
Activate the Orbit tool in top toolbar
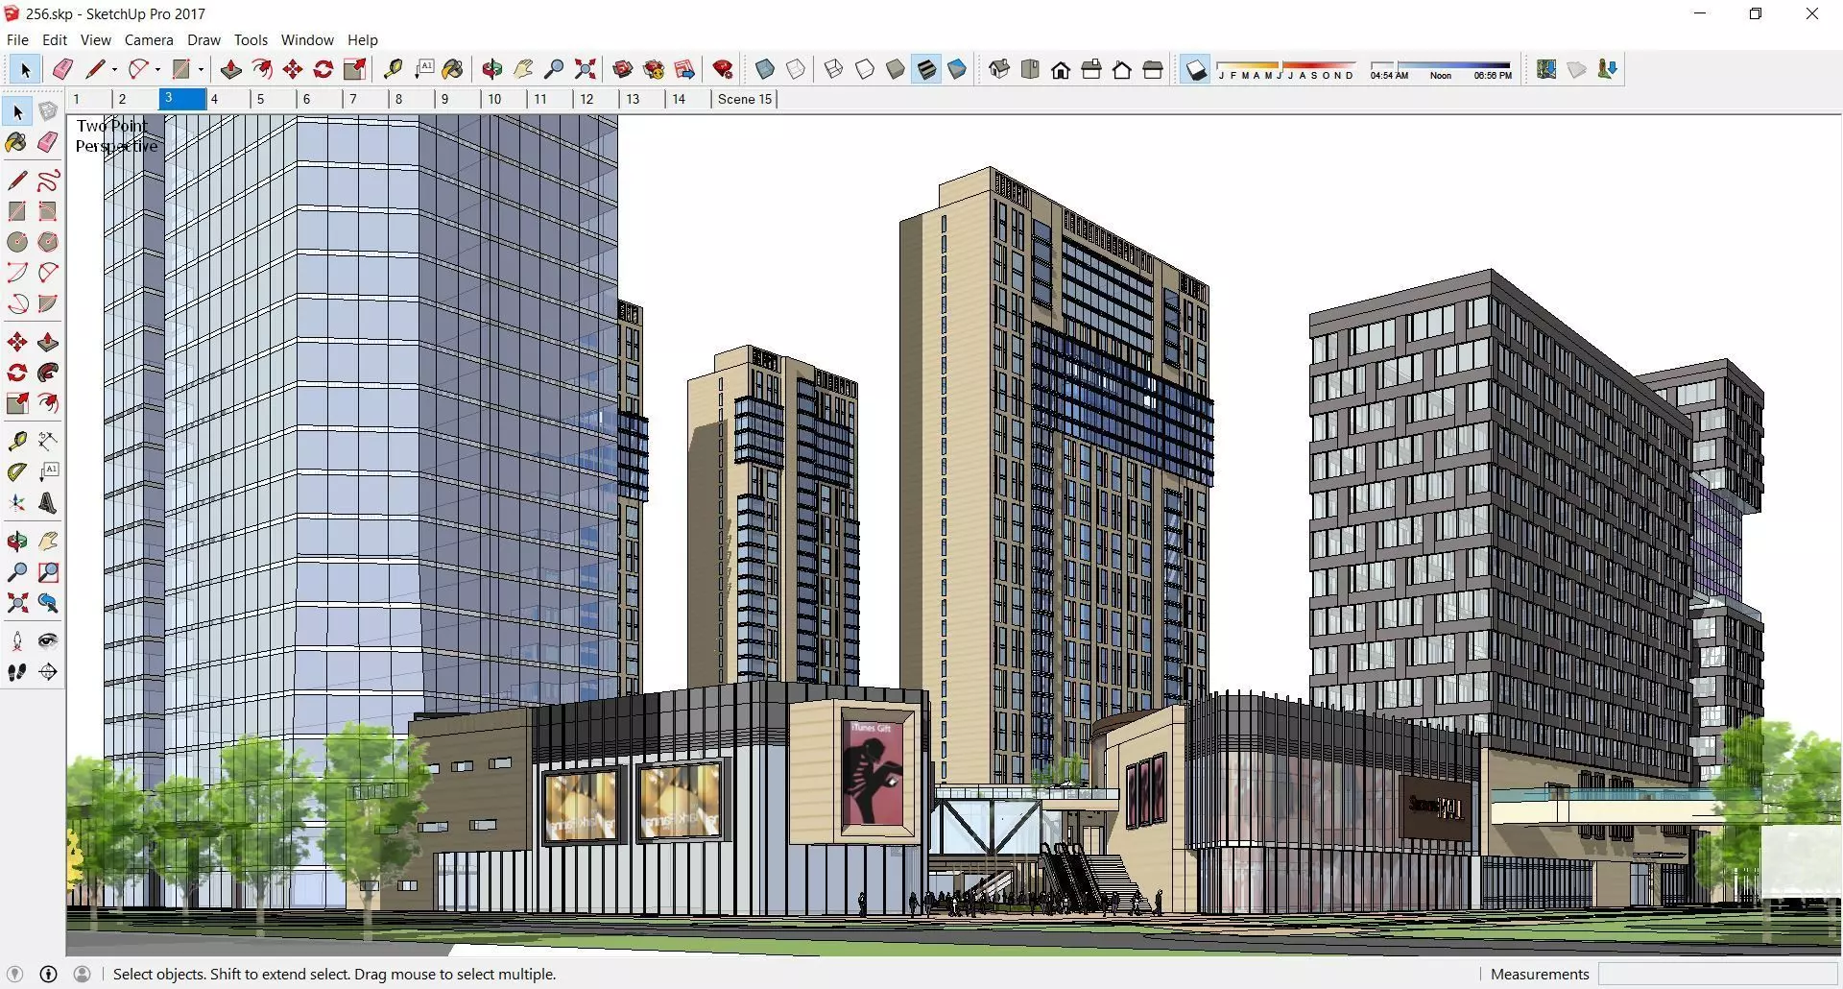tap(492, 69)
